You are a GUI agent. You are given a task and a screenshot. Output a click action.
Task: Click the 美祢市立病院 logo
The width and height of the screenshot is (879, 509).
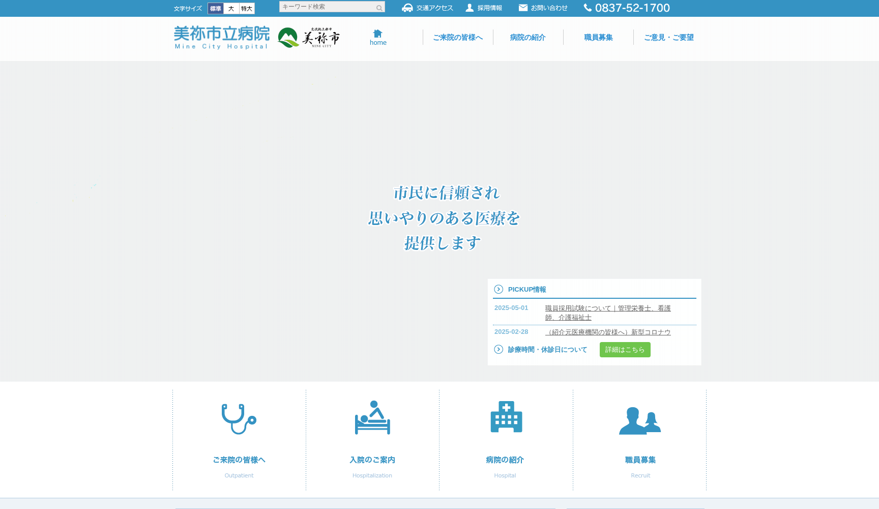click(221, 37)
